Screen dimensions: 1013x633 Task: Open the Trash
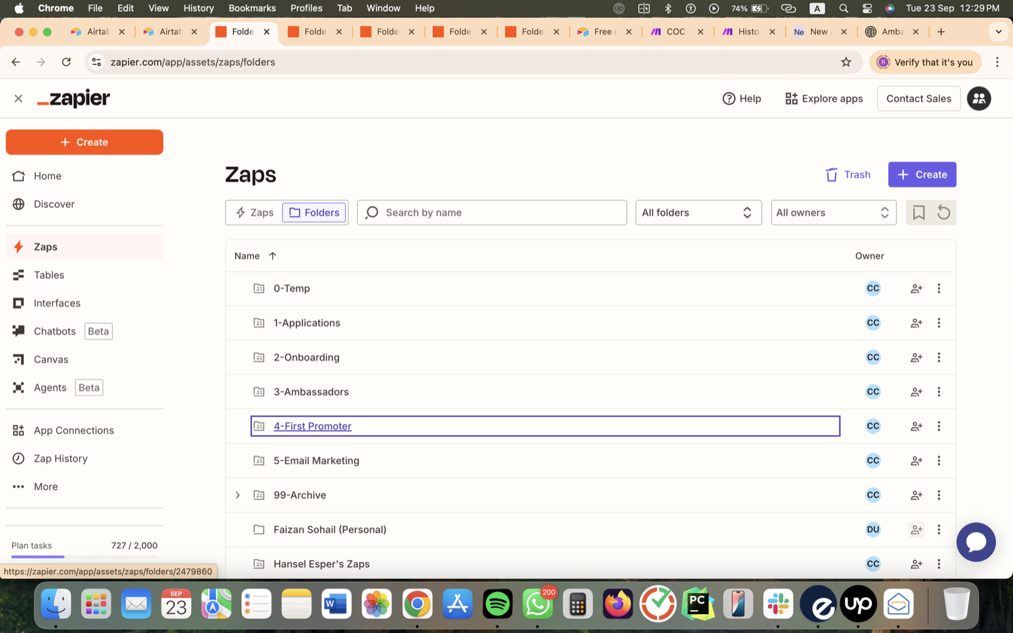[x=848, y=174]
